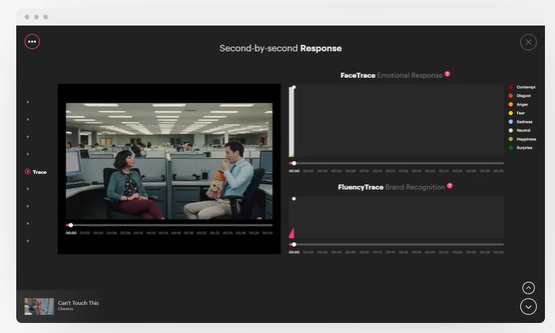Click the video player progress bar
555x333 pixels.
point(170,225)
